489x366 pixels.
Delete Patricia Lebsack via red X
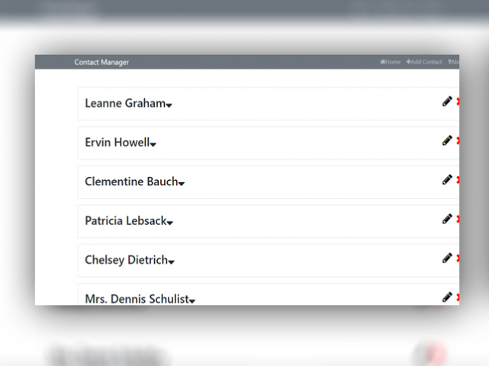pos(458,219)
